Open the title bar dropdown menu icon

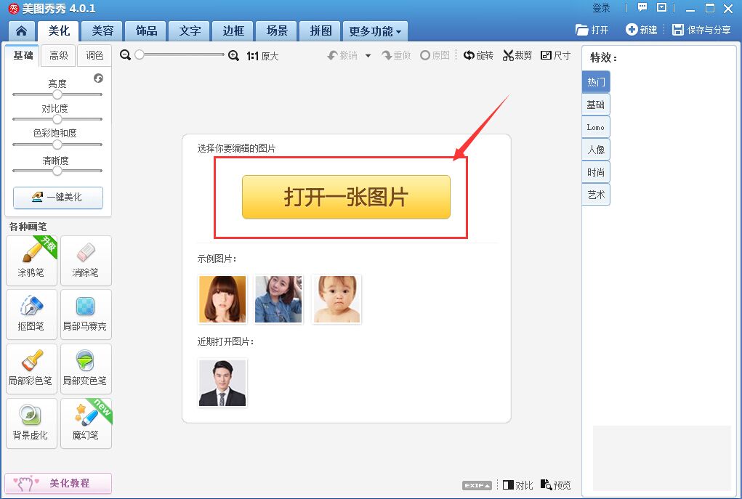click(x=661, y=8)
